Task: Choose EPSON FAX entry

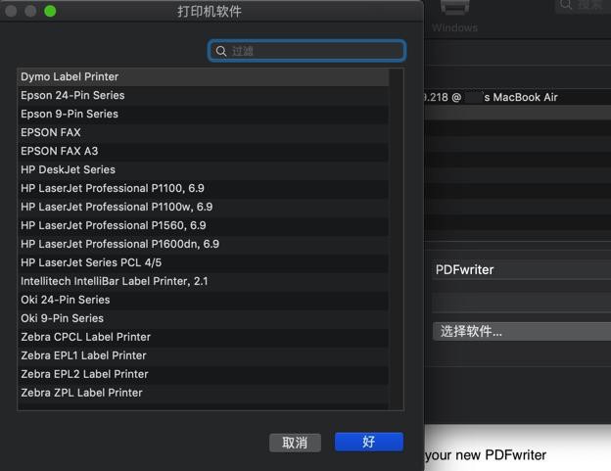Action: (x=203, y=132)
